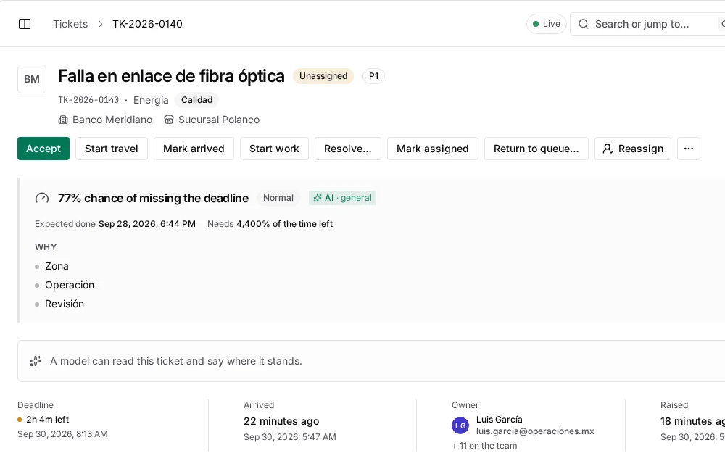
Task: Focus the Search or jump to field
Action: (647, 24)
